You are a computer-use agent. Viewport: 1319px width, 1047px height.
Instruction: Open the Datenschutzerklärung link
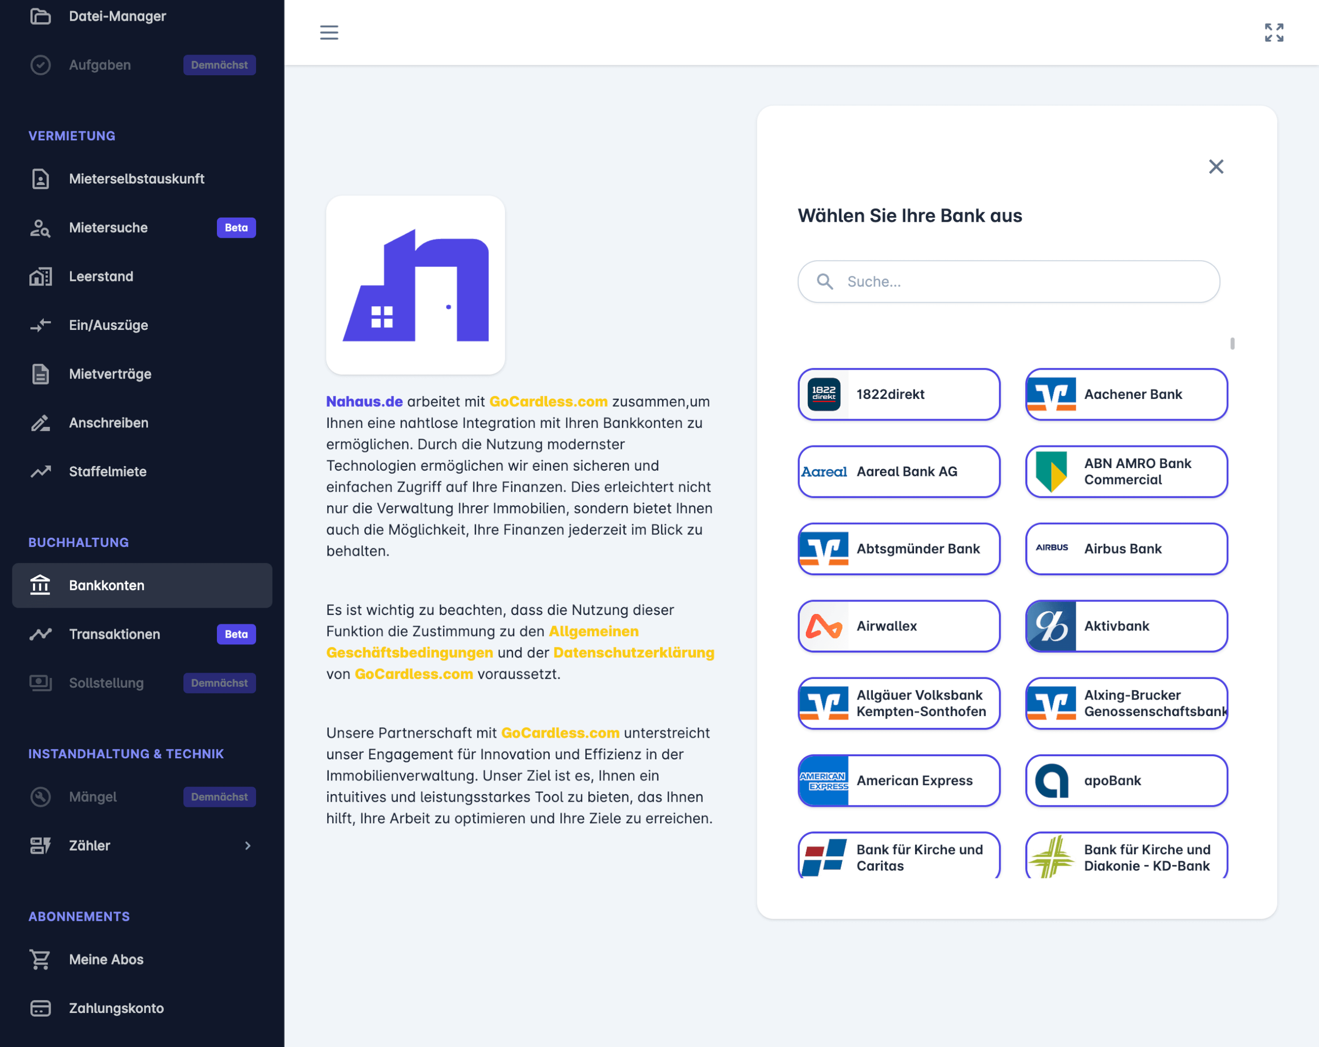634,653
